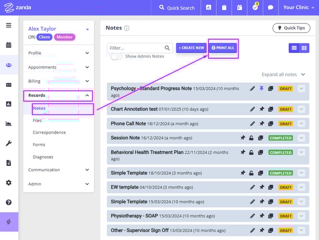
Task: Open the wrench tools icon in sidebar
Action: click(9, 143)
